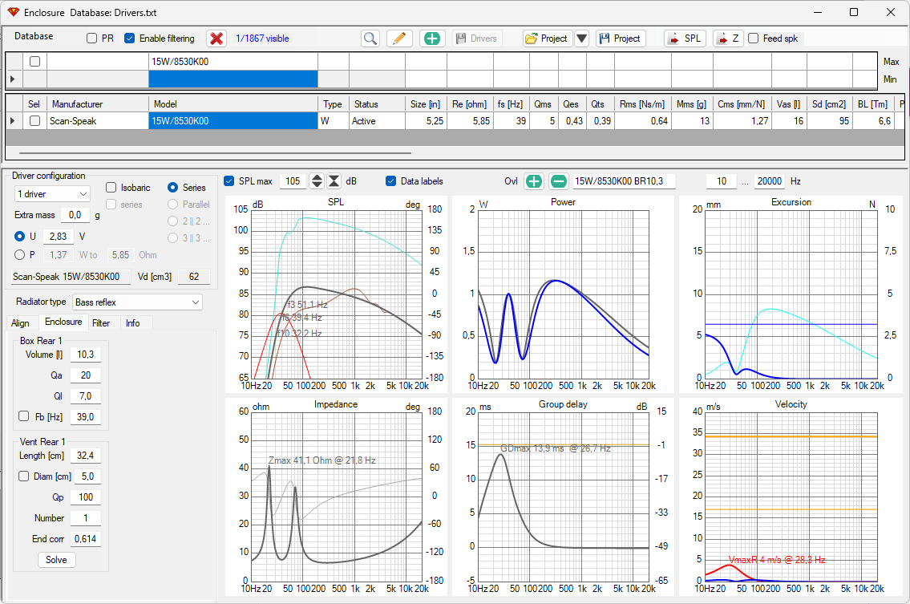Edit the Box Rear Volume 10,3 field

coord(85,355)
